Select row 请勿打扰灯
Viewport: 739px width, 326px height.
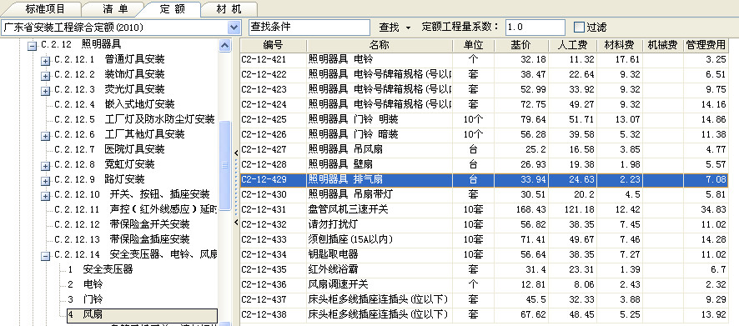click(484, 225)
